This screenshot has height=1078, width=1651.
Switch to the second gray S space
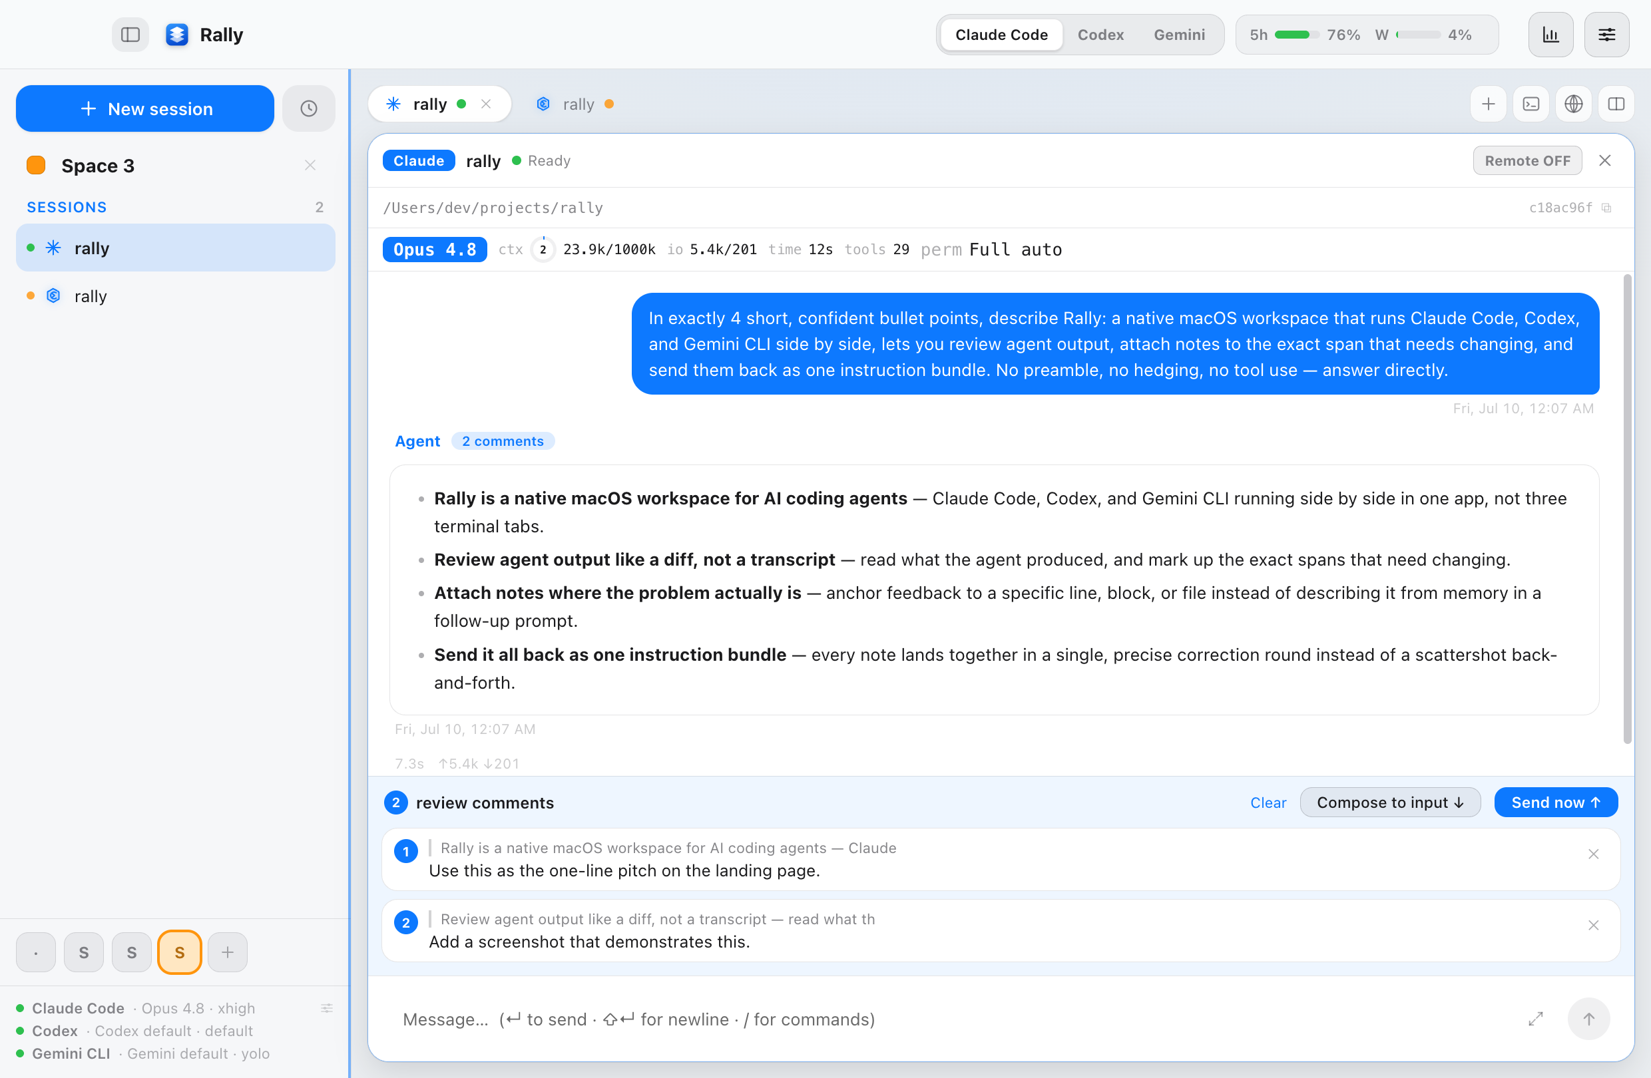click(x=131, y=952)
